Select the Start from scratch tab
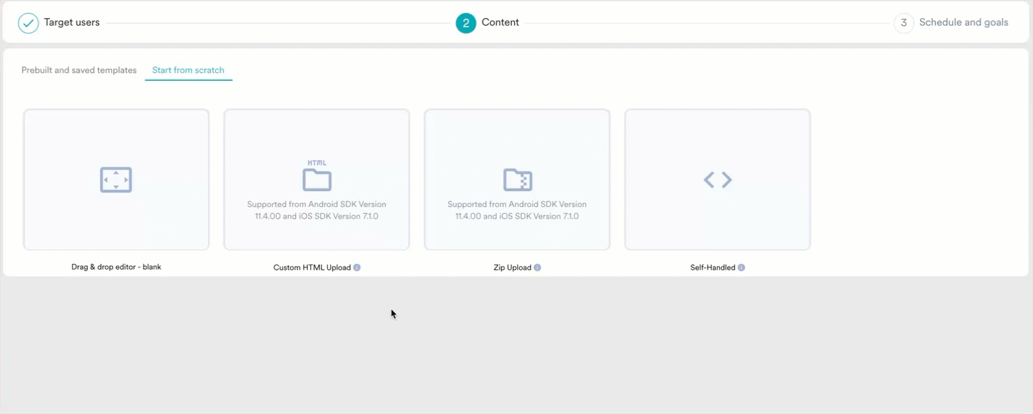1033x414 pixels. tap(188, 70)
